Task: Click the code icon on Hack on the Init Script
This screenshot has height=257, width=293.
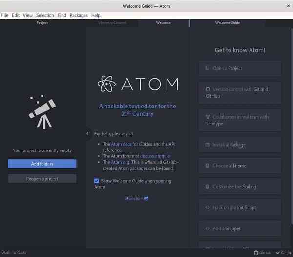Action: (x=208, y=208)
